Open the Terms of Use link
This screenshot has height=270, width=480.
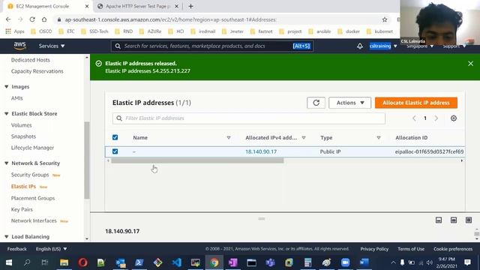point(411,249)
